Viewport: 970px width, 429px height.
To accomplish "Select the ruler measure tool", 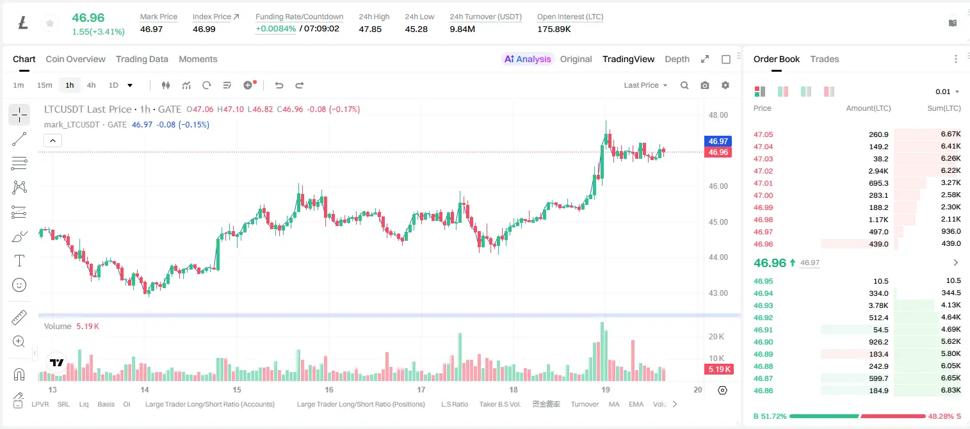I will (x=19, y=317).
